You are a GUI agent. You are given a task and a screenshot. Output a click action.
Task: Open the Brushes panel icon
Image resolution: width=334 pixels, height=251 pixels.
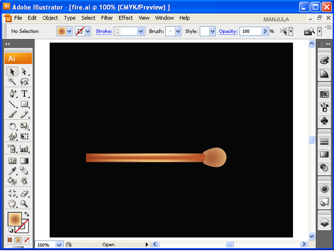(x=324, y=107)
